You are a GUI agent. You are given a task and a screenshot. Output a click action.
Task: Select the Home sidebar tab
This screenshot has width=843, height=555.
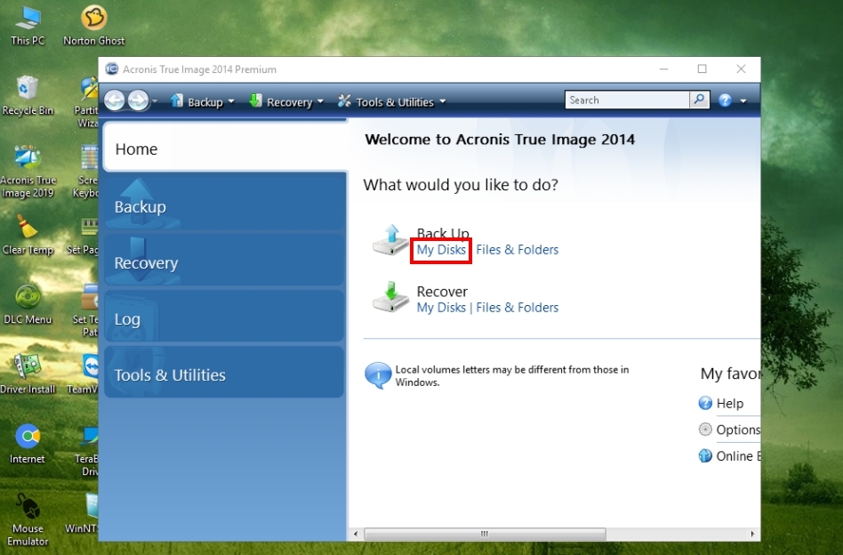click(225, 149)
